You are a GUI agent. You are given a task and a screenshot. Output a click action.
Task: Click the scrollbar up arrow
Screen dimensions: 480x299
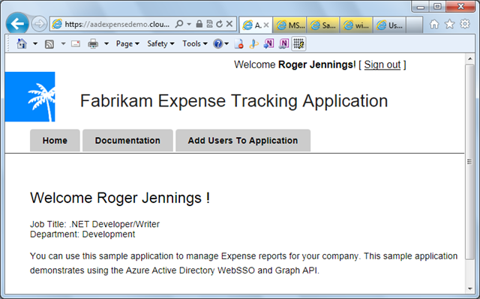point(469,58)
